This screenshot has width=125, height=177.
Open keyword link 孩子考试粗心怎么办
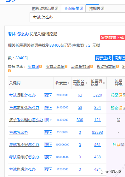pyautogui.click(x=26, y=120)
